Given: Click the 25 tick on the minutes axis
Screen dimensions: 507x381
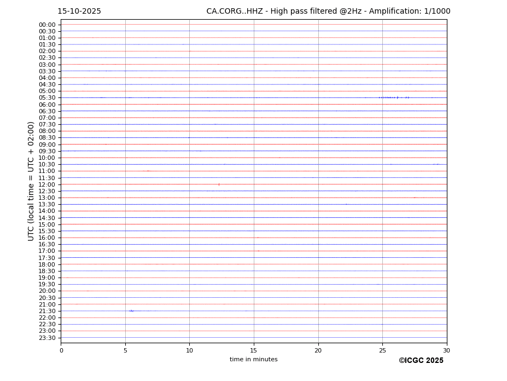Looking at the screenshot, I should 382,350.
